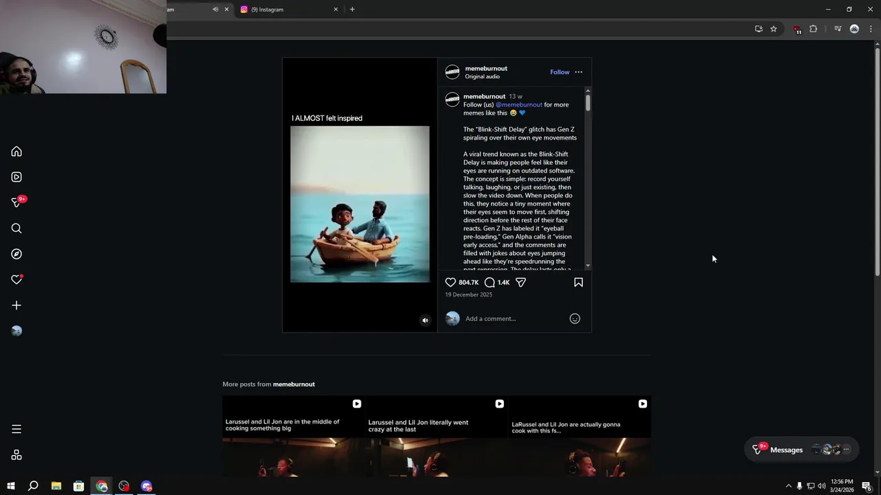Open the Reels icon in the sidebar

(x=17, y=177)
